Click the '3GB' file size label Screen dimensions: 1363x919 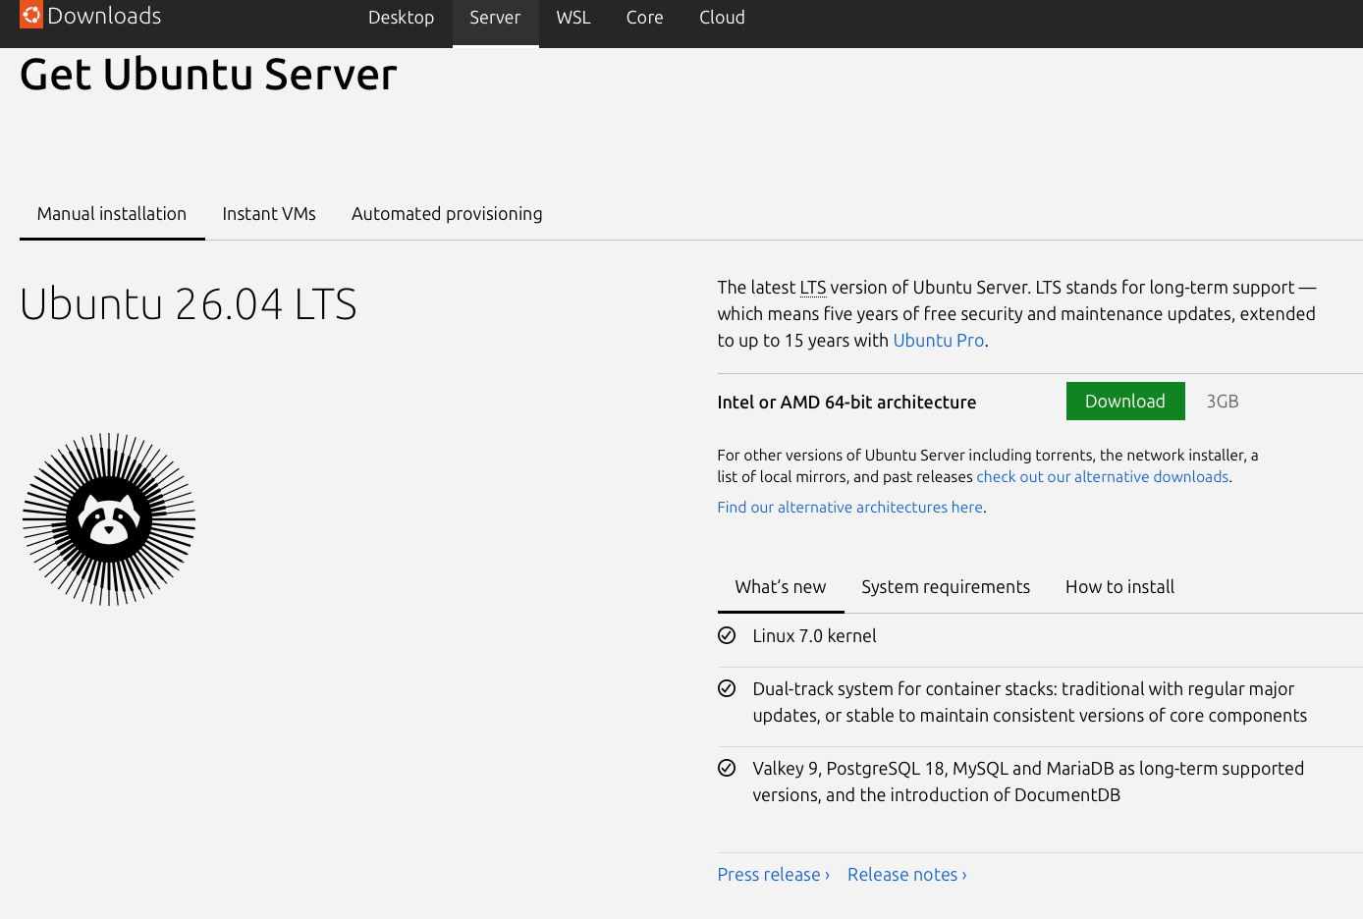coord(1223,402)
